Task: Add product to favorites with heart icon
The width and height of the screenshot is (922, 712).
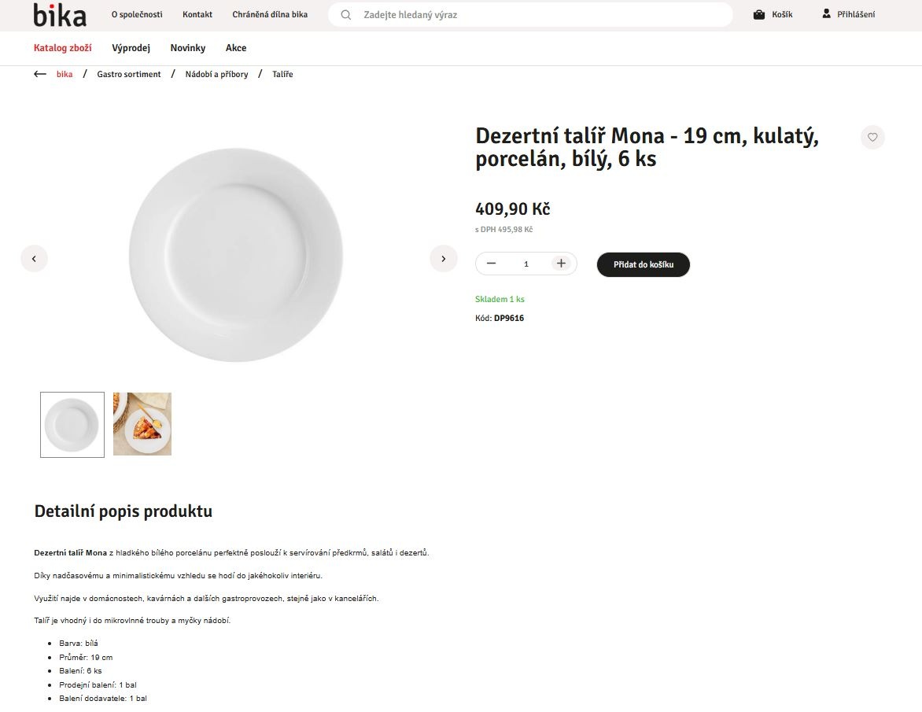Action: coord(872,137)
